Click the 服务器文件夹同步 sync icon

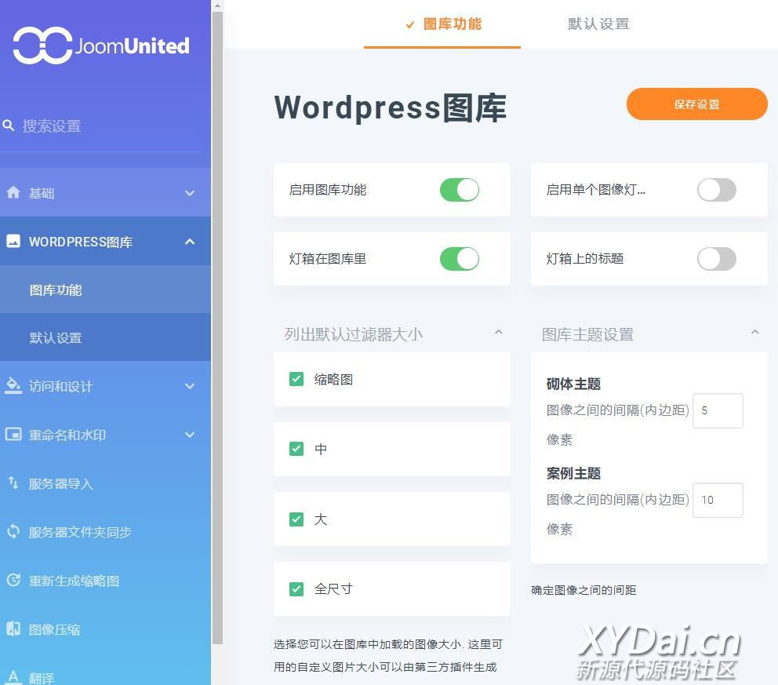click(13, 531)
